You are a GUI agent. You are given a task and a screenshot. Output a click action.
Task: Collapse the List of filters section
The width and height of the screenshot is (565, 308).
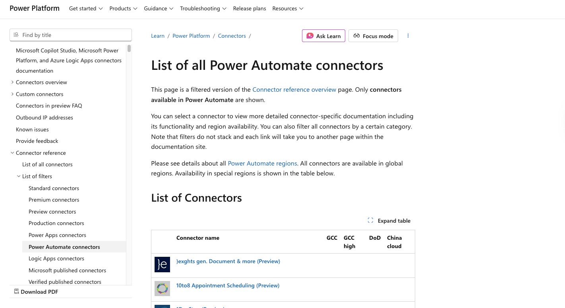[x=18, y=176]
